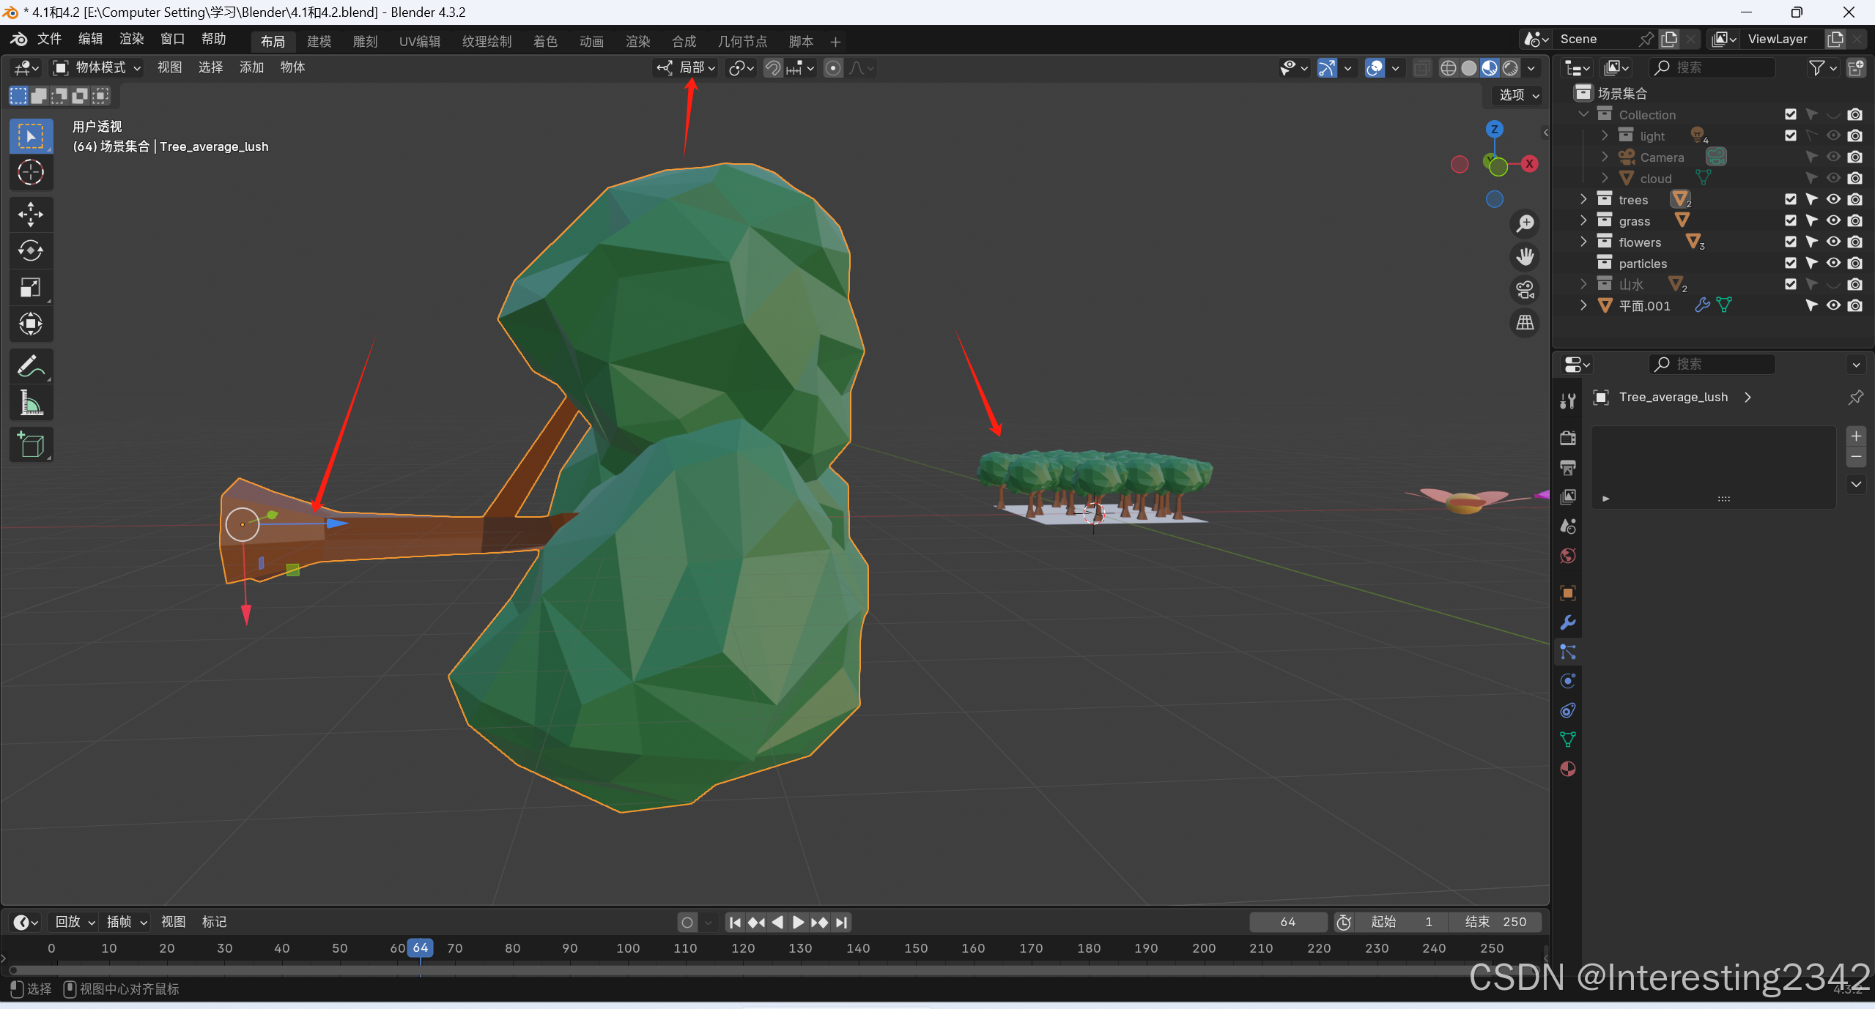This screenshot has height=1009, width=1875.
Task: Toggle viewport visibility of flowers collection
Action: [x=1833, y=242]
